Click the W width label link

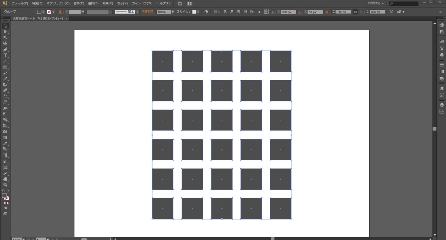pyautogui.click(x=328, y=12)
